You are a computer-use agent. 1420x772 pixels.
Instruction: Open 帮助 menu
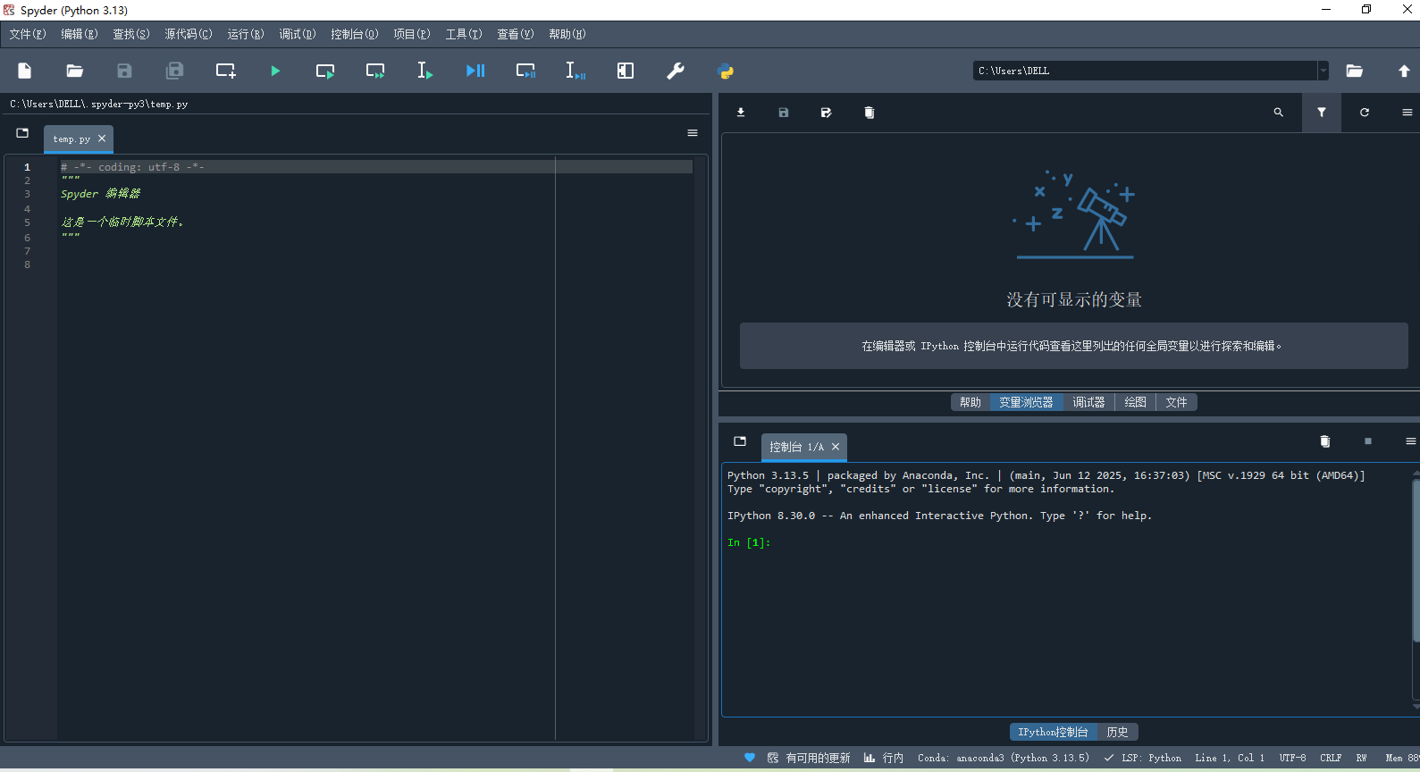click(x=567, y=34)
